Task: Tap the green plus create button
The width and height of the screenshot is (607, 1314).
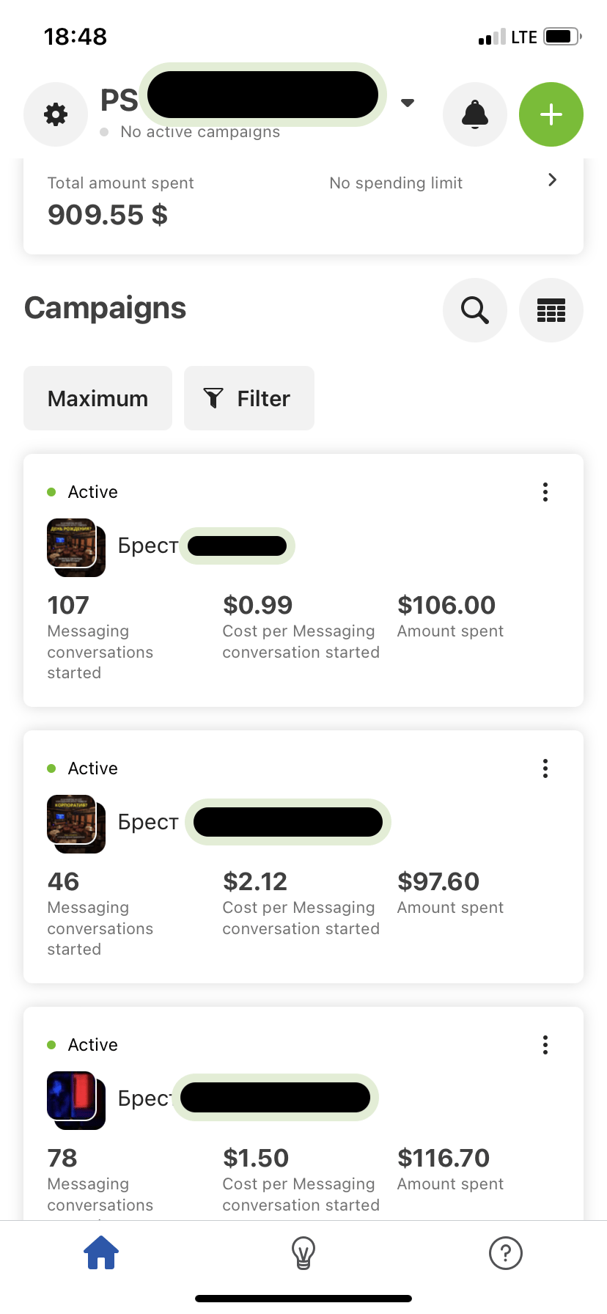Action: pyautogui.click(x=551, y=114)
